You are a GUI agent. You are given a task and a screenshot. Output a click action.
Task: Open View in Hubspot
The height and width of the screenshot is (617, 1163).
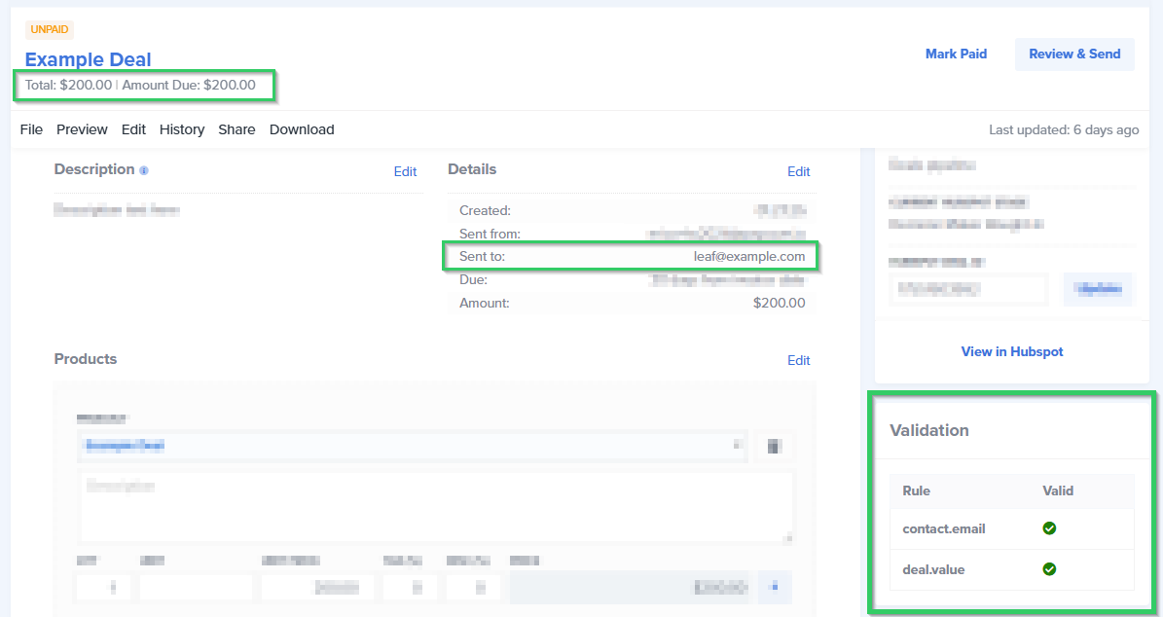(1011, 351)
